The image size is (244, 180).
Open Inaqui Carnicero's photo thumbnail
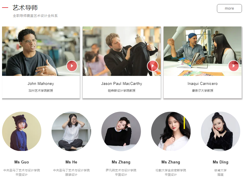coord(203,51)
